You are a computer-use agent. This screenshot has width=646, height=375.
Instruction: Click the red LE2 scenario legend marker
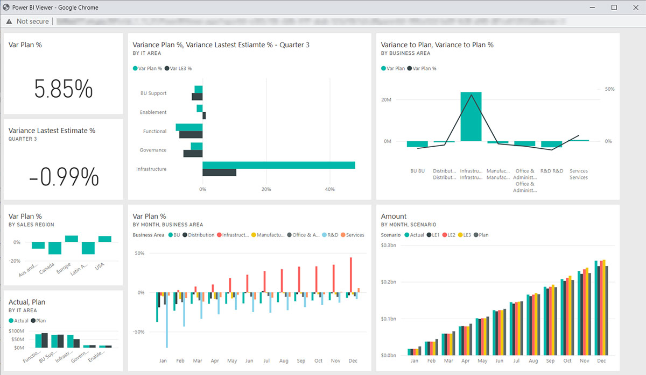445,235
